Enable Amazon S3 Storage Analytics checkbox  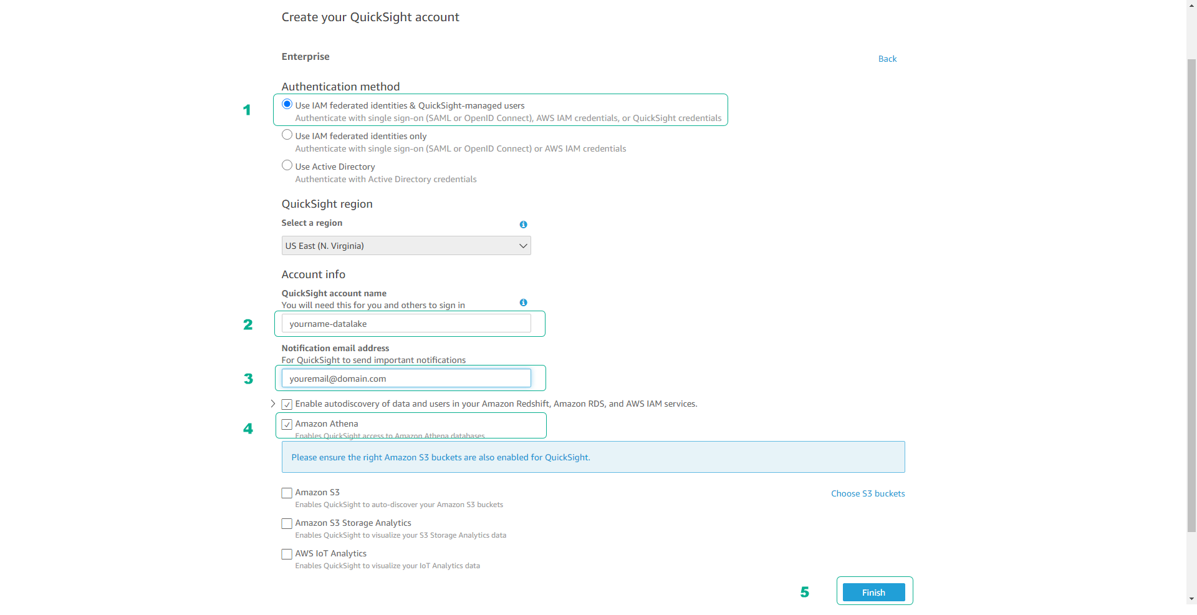pyautogui.click(x=287, y=523)
